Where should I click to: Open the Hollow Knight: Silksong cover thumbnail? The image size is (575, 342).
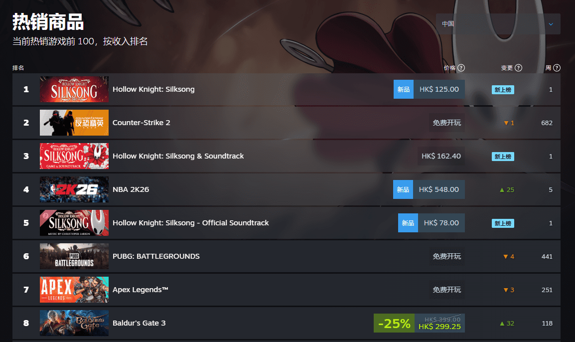pyautogui.click(x=74, y=89)
